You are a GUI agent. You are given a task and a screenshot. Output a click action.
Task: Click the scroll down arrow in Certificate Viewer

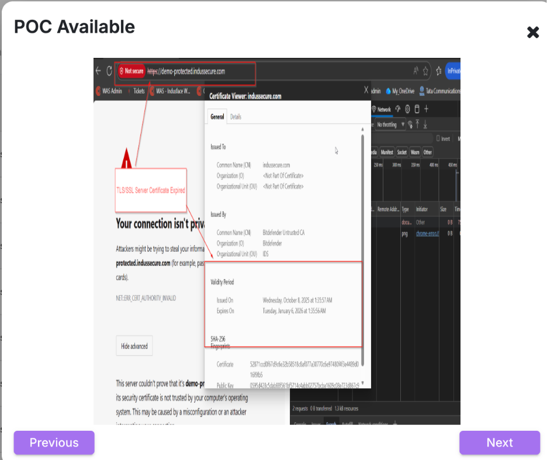(x=362, y=383)
